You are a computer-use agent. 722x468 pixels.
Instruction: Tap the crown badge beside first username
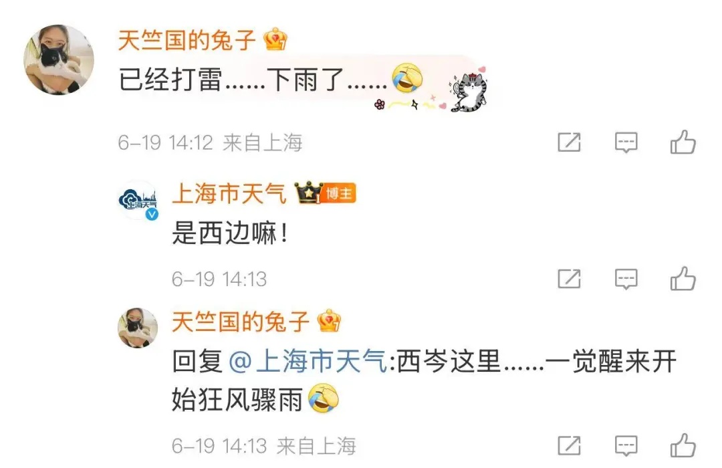coord(275,39)
